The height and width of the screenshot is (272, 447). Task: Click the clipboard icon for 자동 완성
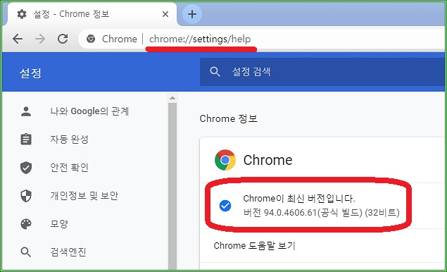(26, 140)
